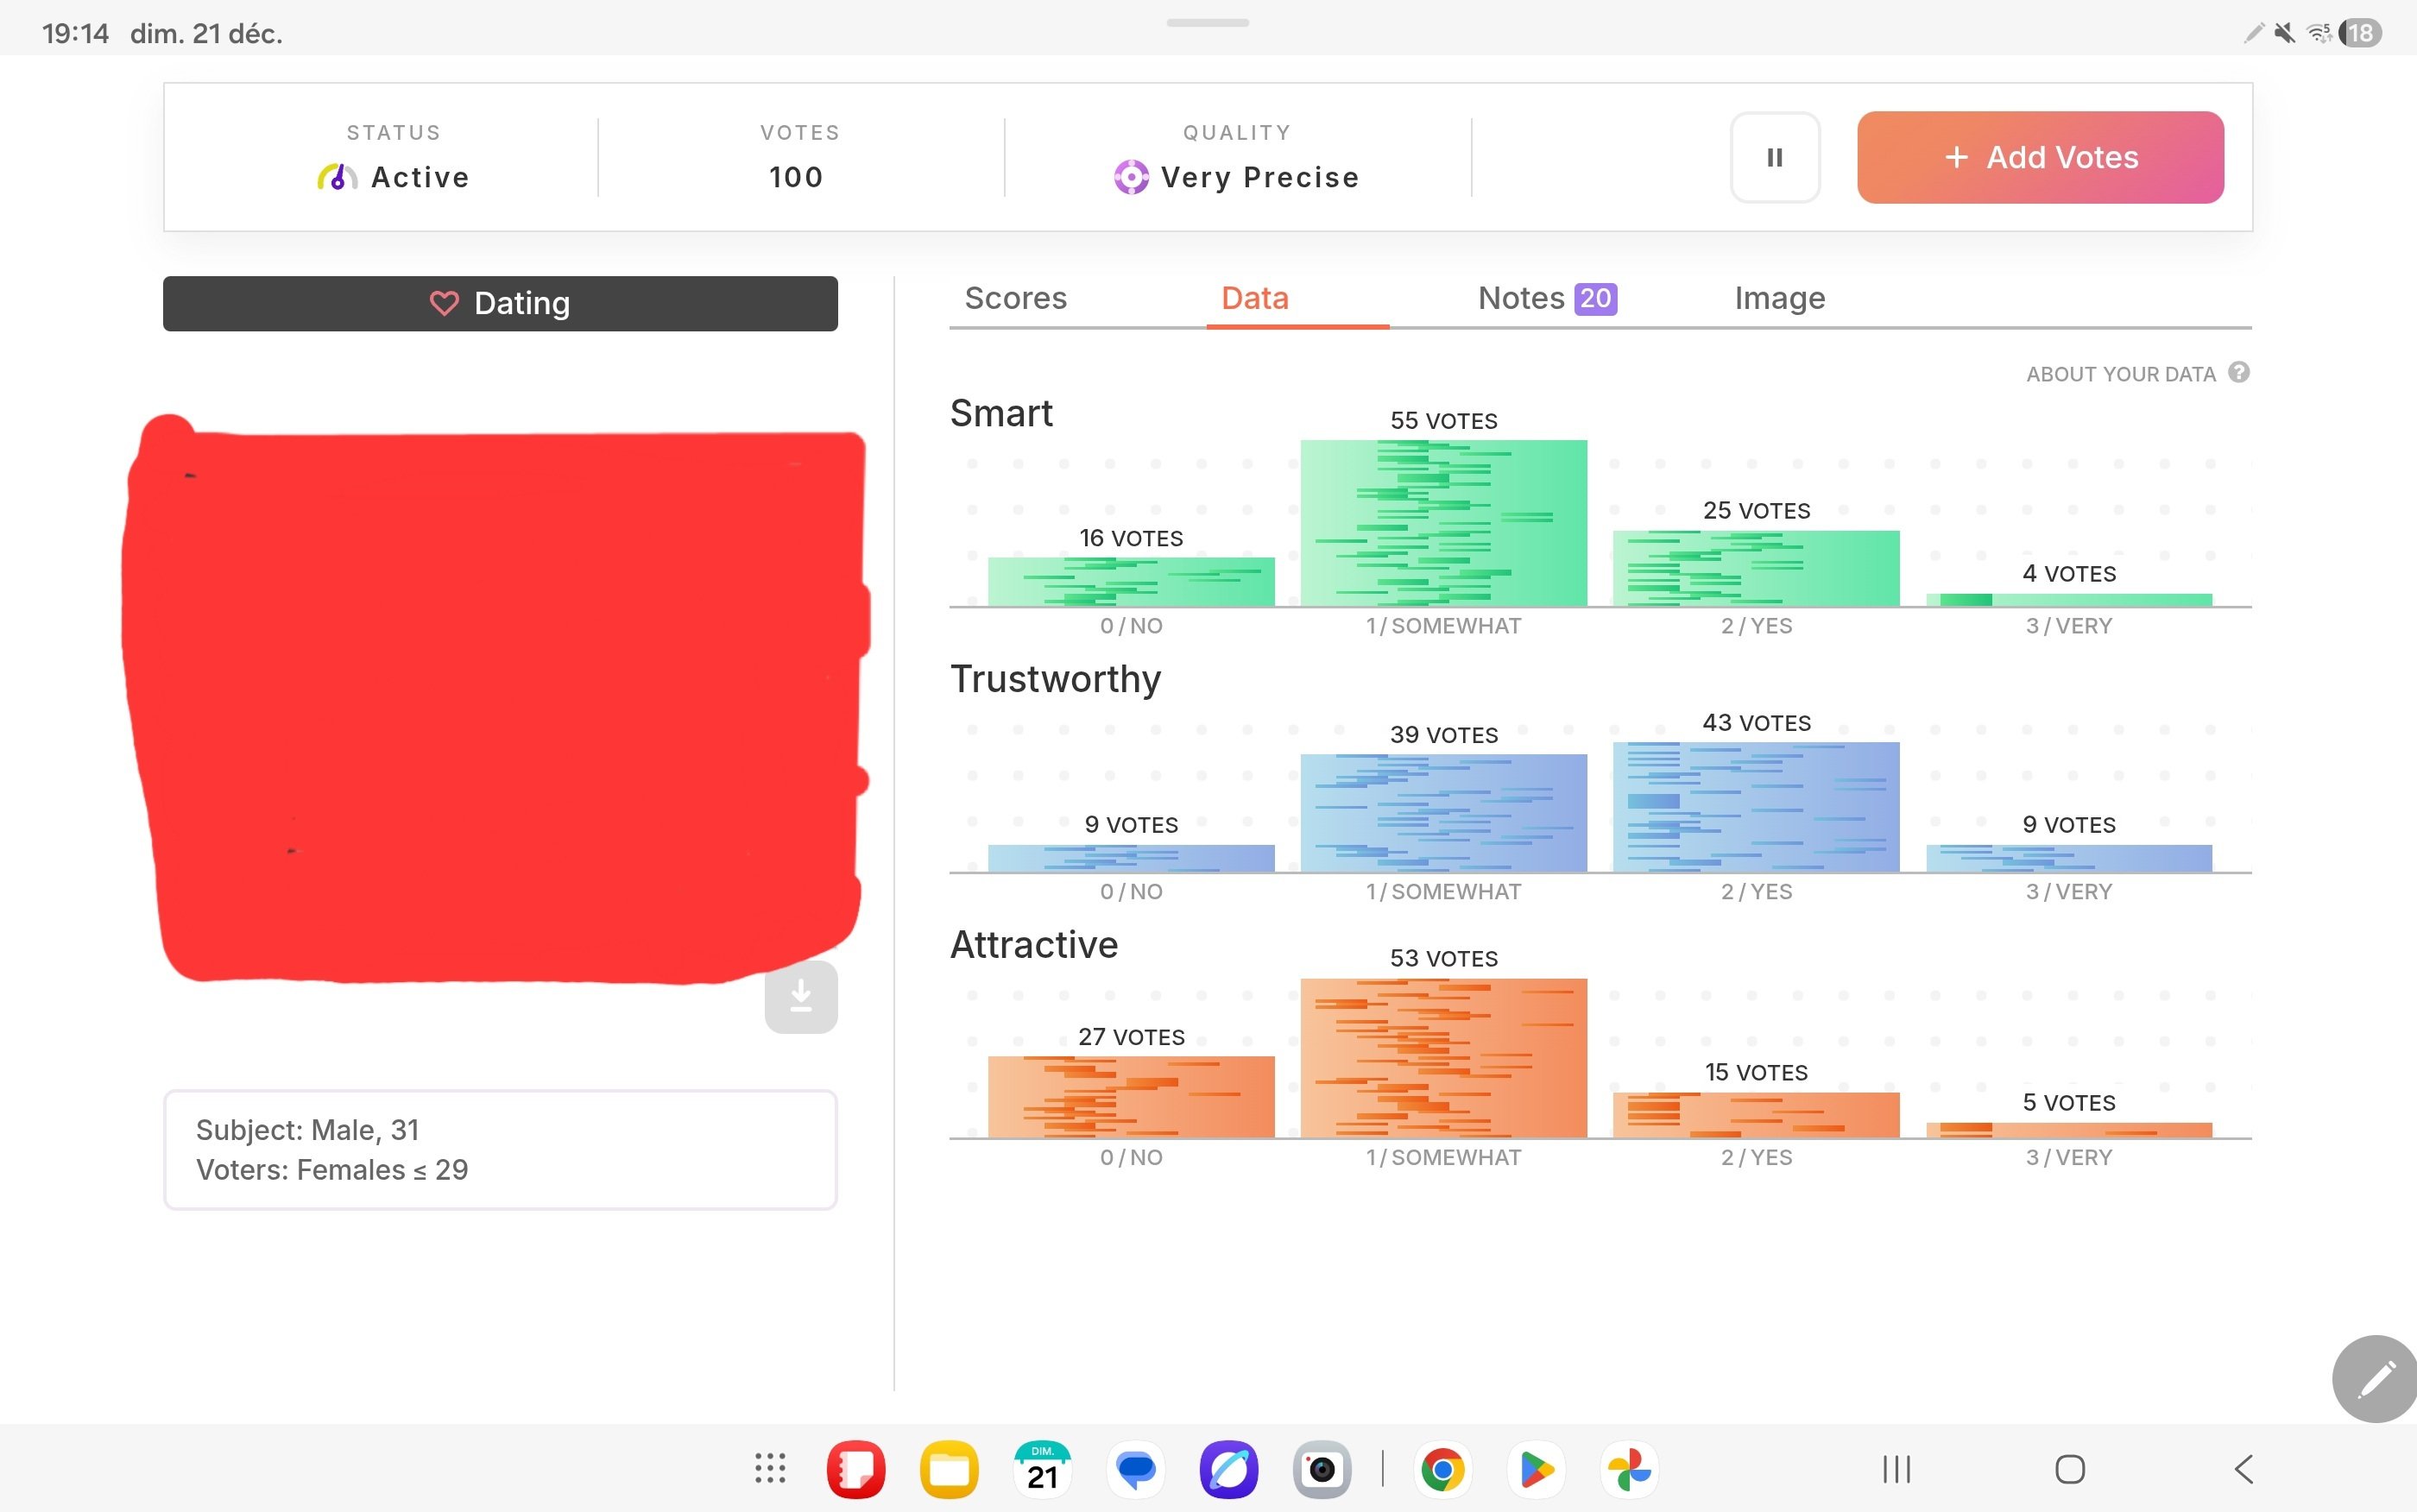Switch to the Image tab
Screen dimensions: 2417x1512
click(x=1779, y=298)
